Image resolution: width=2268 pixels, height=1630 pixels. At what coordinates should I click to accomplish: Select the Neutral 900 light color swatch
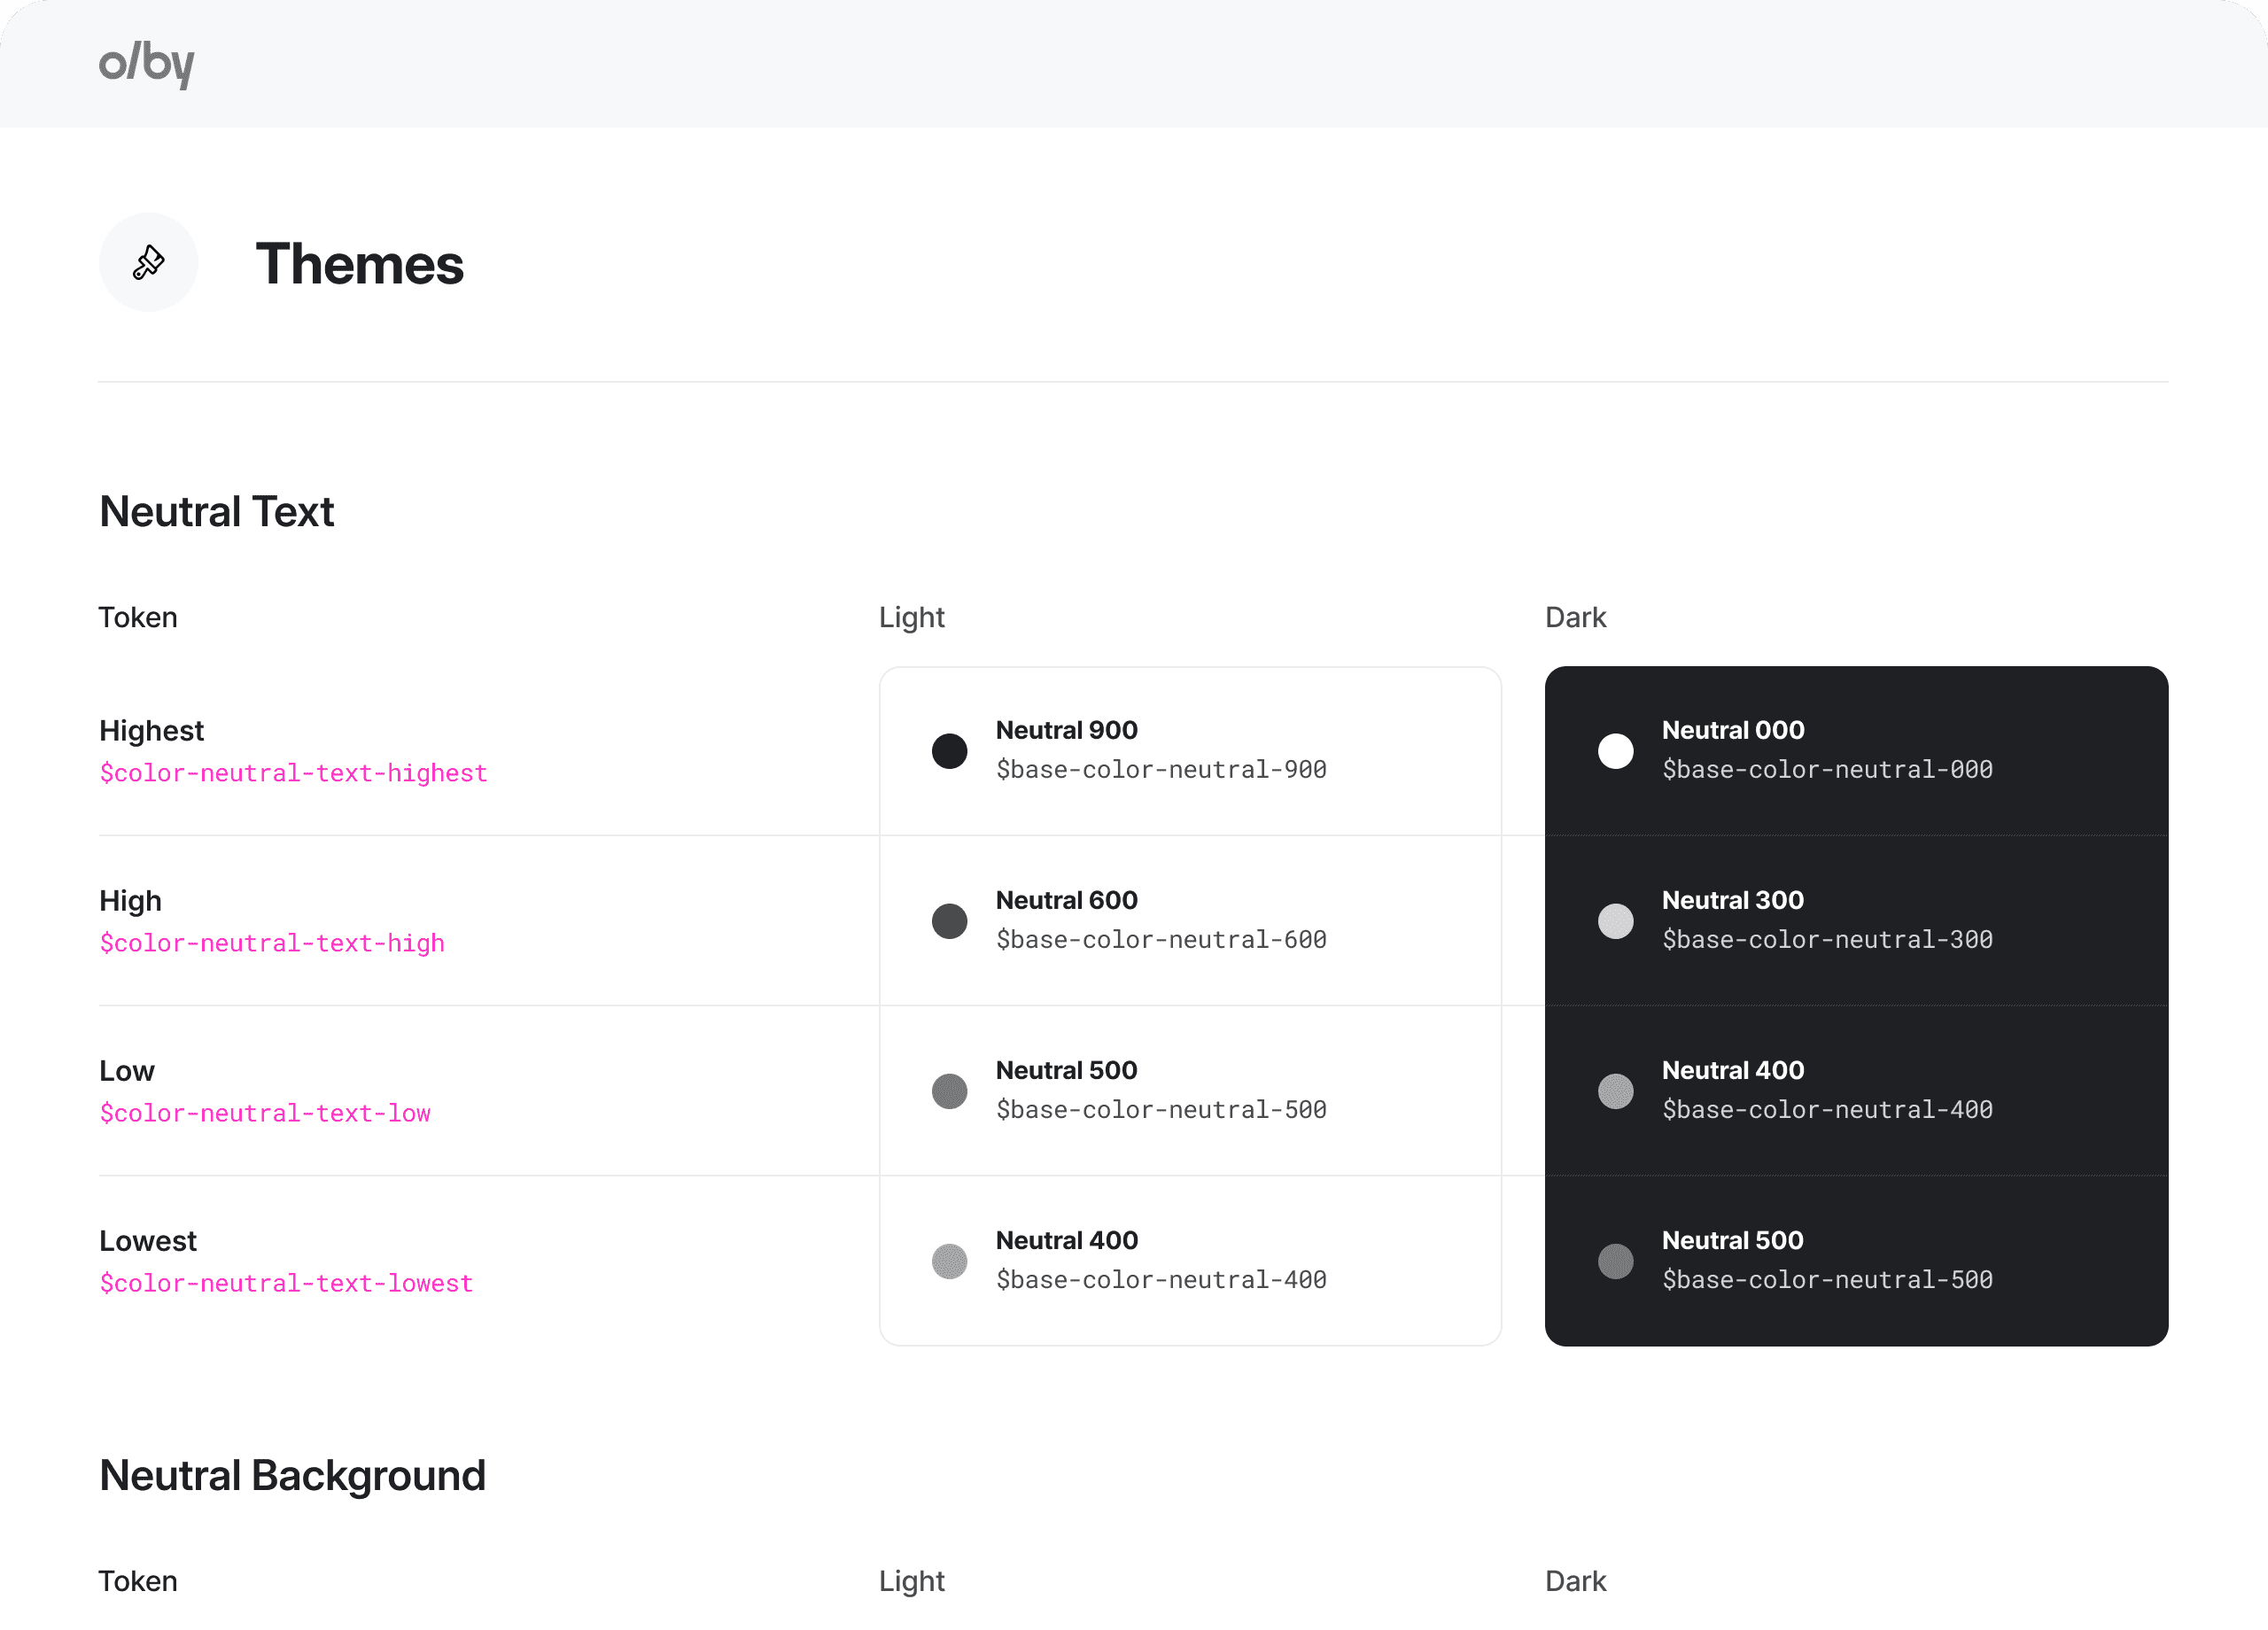949,751
